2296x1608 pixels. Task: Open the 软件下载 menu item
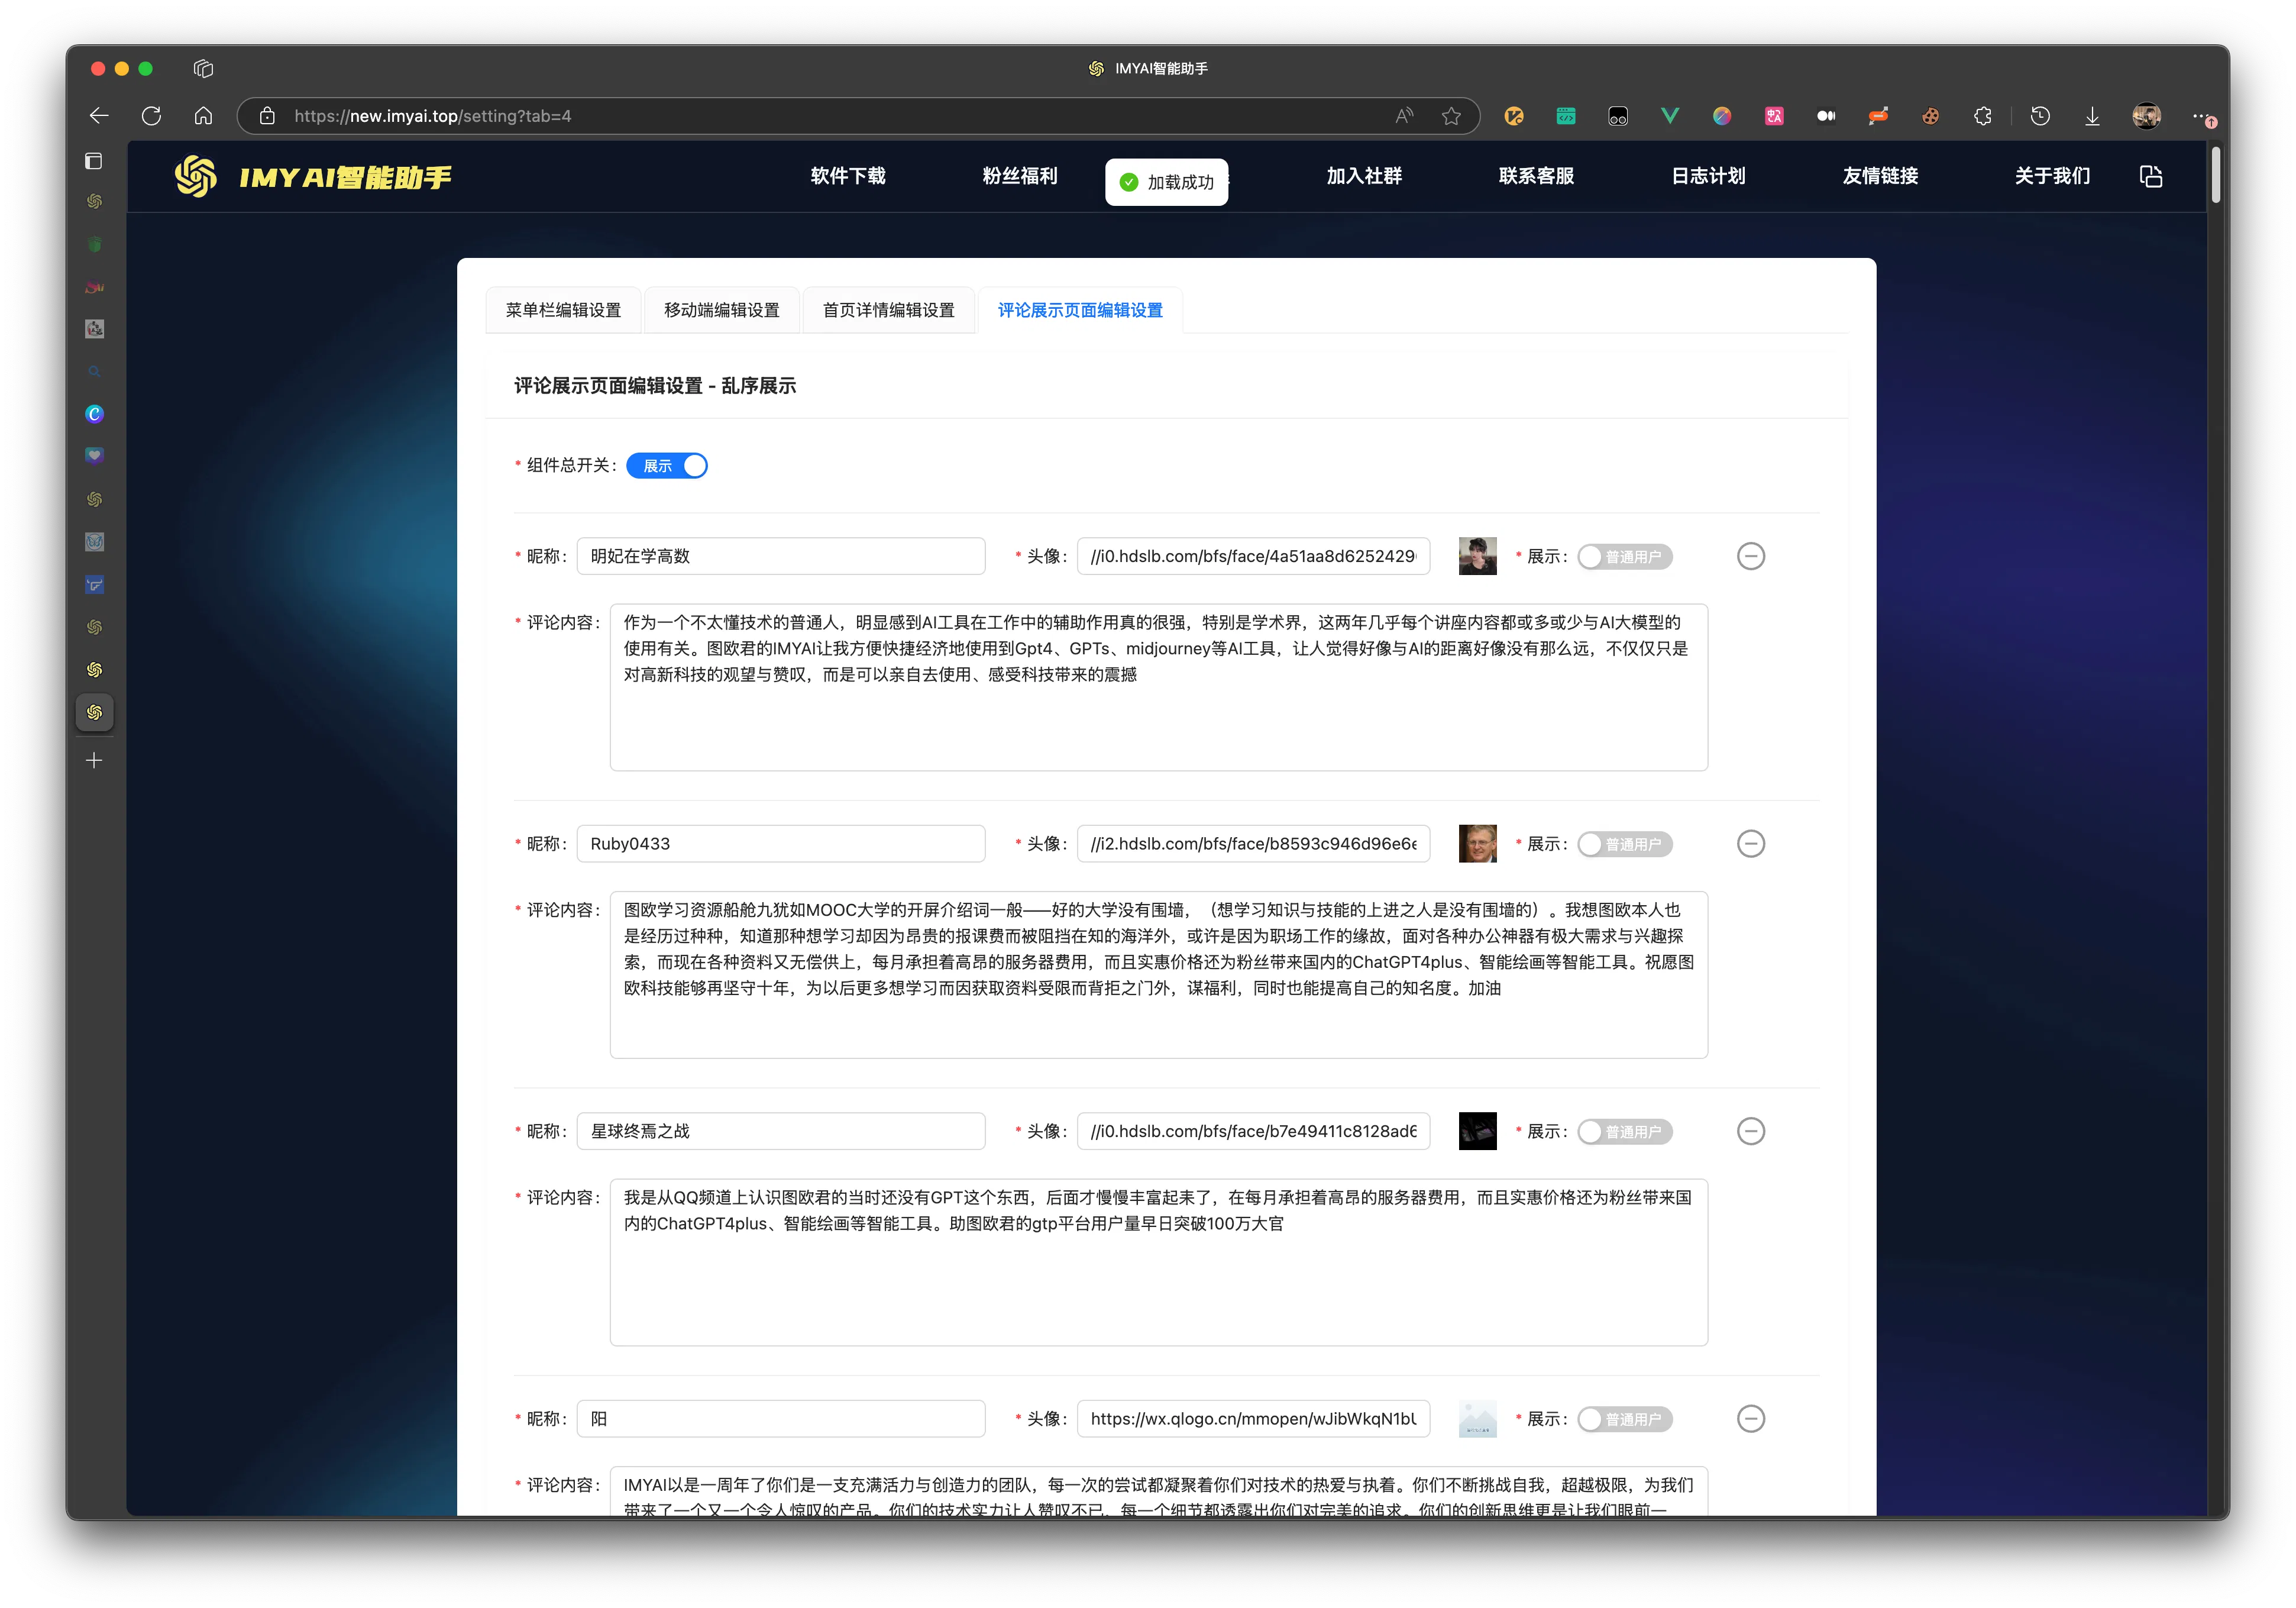pos(848,176)
